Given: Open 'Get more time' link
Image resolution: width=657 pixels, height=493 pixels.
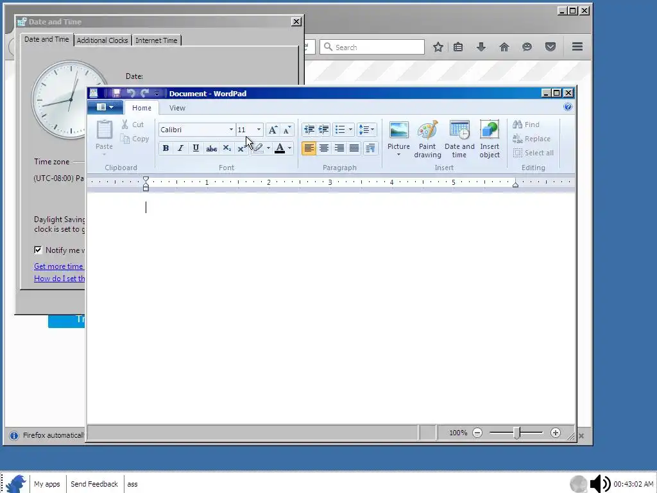Looking at the screenshot, I should (x=58, y=266).
